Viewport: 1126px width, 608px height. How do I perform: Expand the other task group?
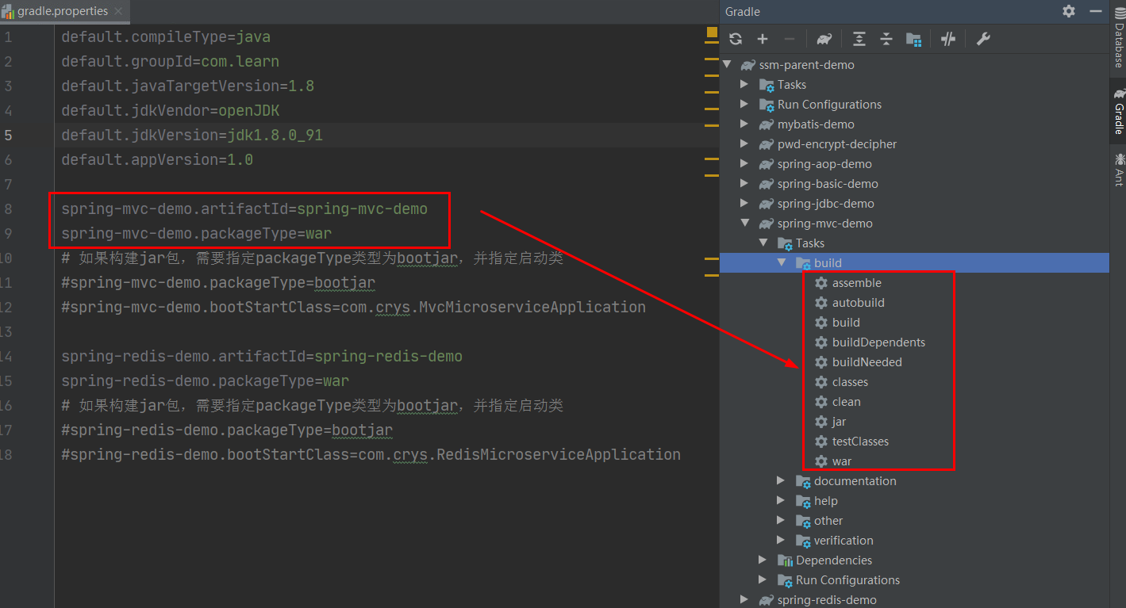click(x=781, y=521)
